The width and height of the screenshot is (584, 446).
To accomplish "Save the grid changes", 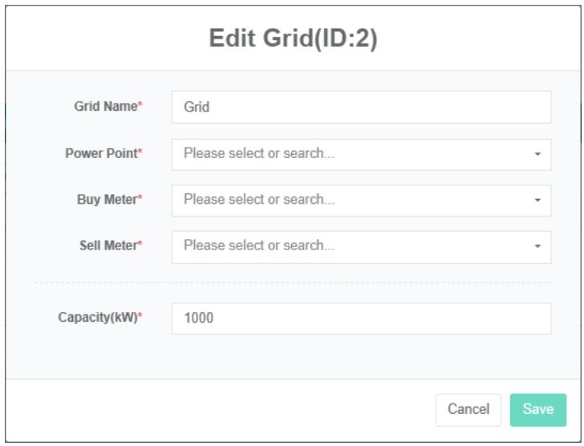I will [538, 409].
